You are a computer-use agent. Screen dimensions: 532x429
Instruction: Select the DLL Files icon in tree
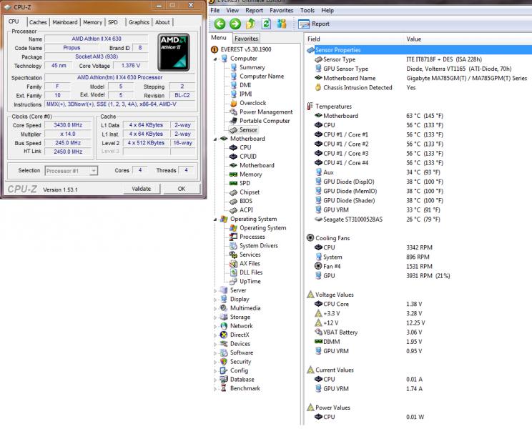233,272
